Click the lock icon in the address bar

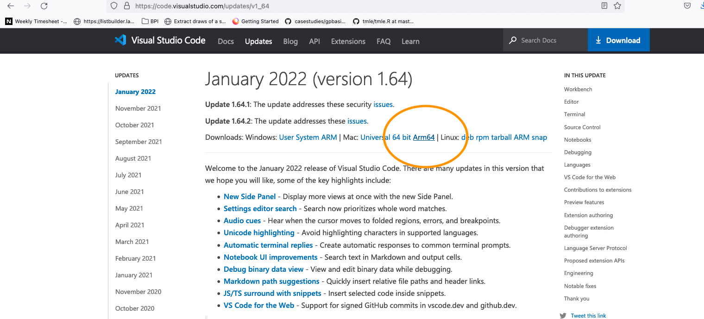coord(126,6)
